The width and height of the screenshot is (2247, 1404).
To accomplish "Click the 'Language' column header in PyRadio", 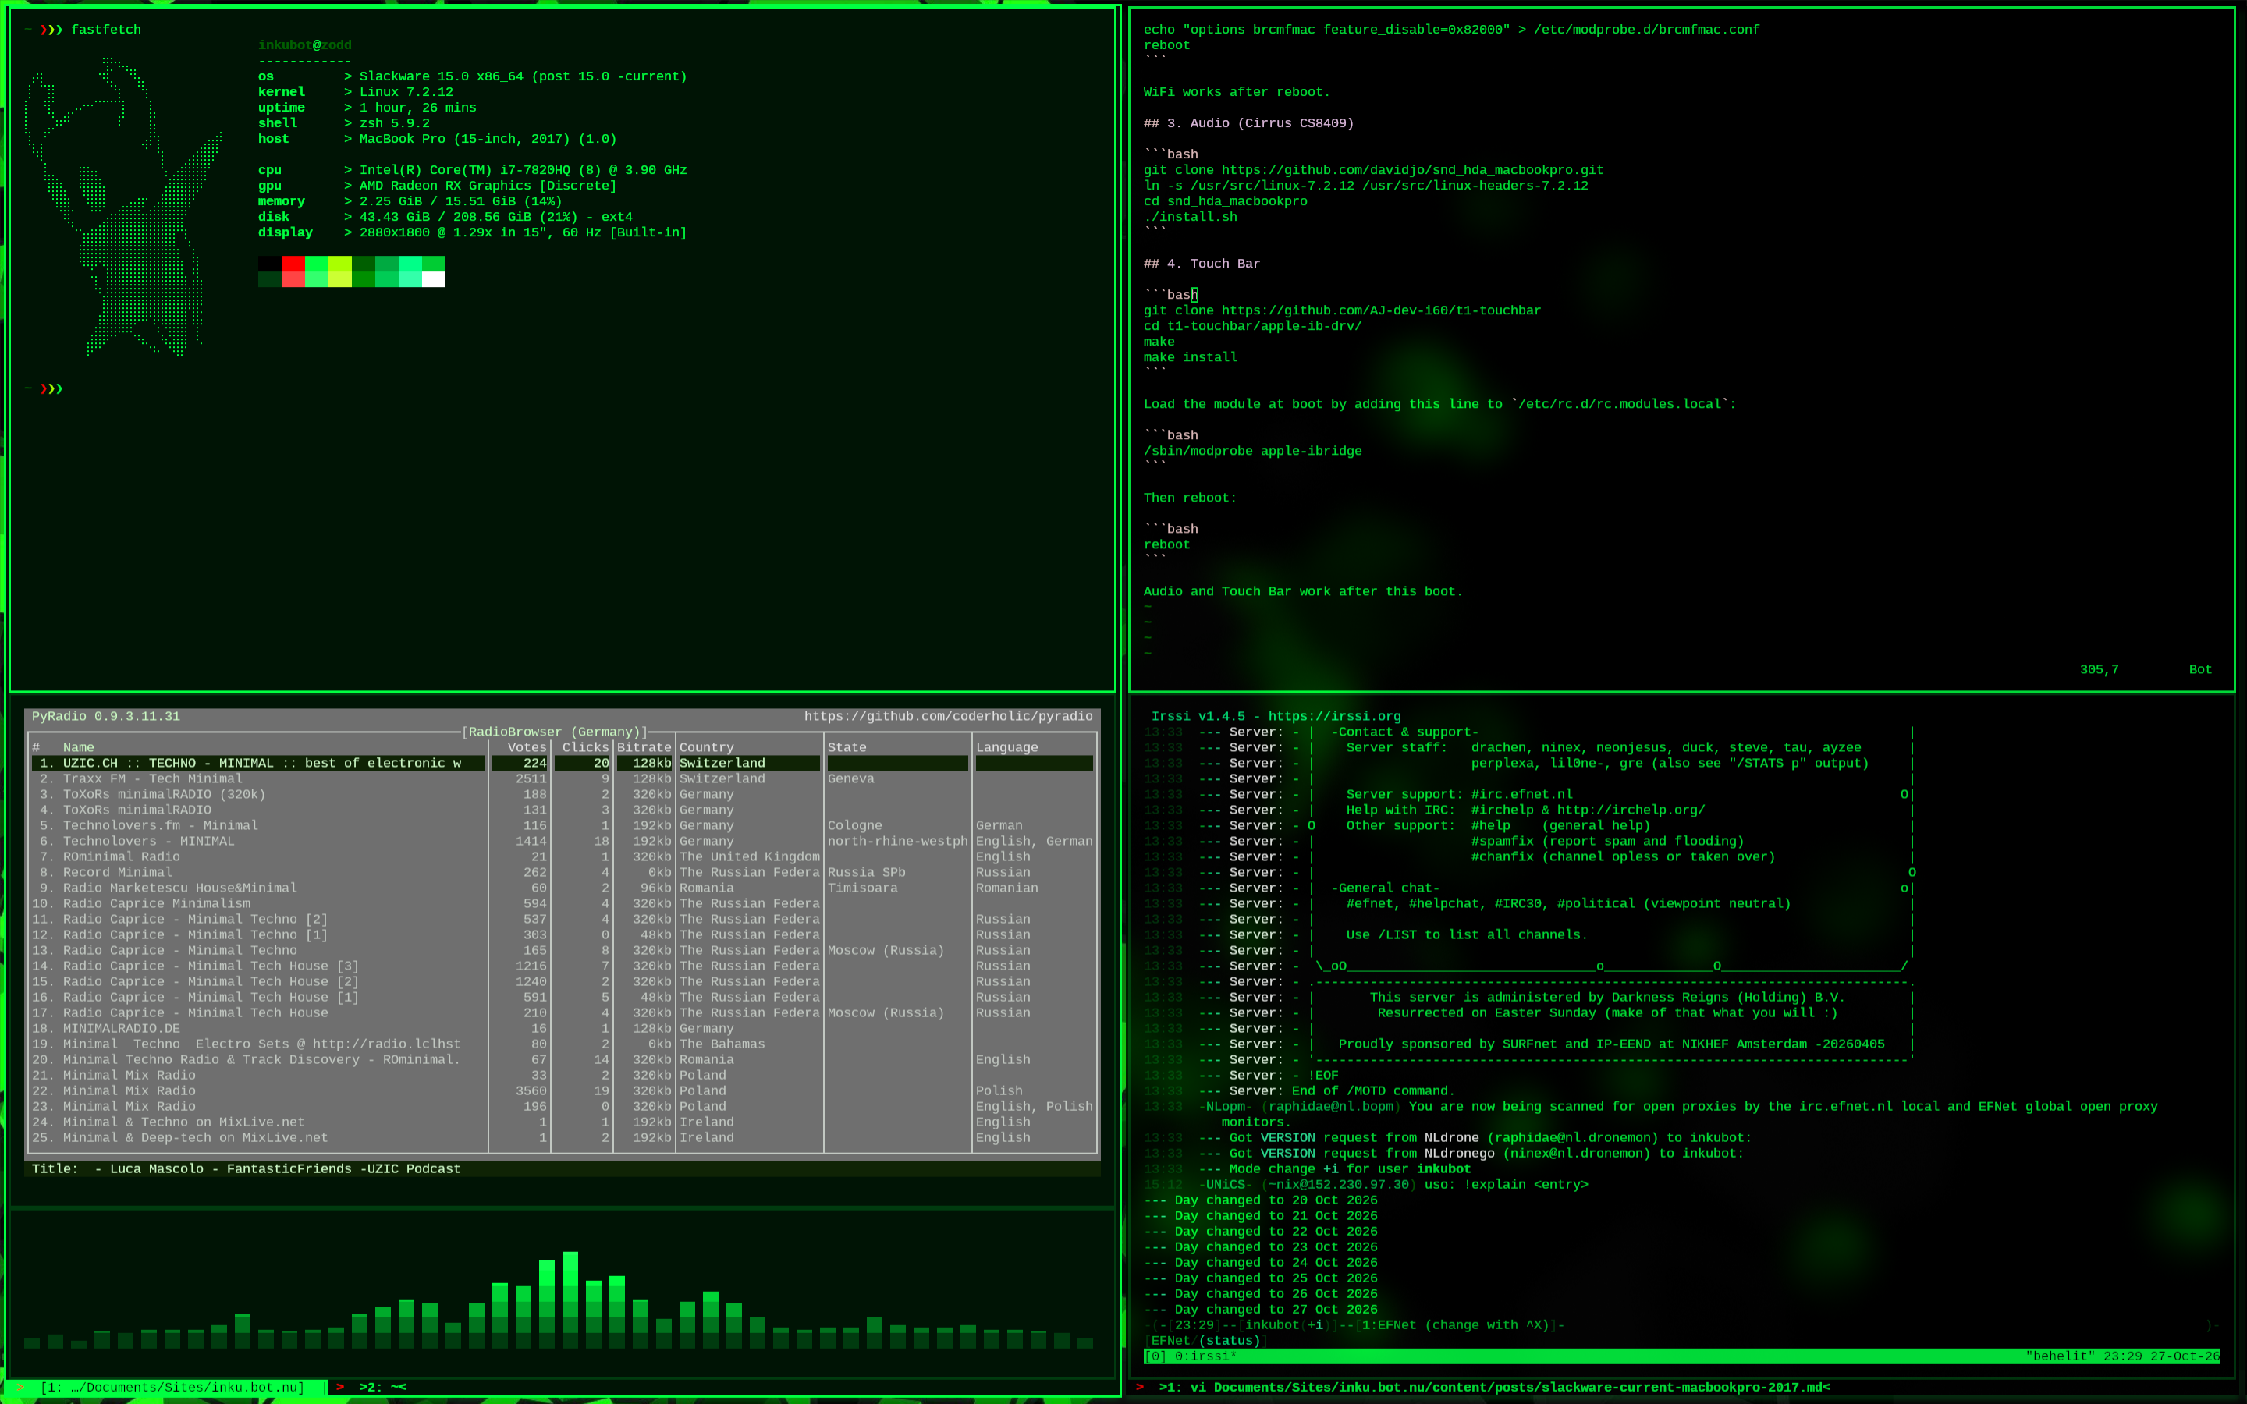I will (x=1006, y=747).
